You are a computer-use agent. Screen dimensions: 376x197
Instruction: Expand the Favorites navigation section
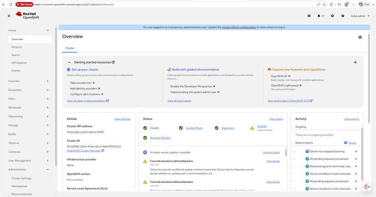coord(48,81)
